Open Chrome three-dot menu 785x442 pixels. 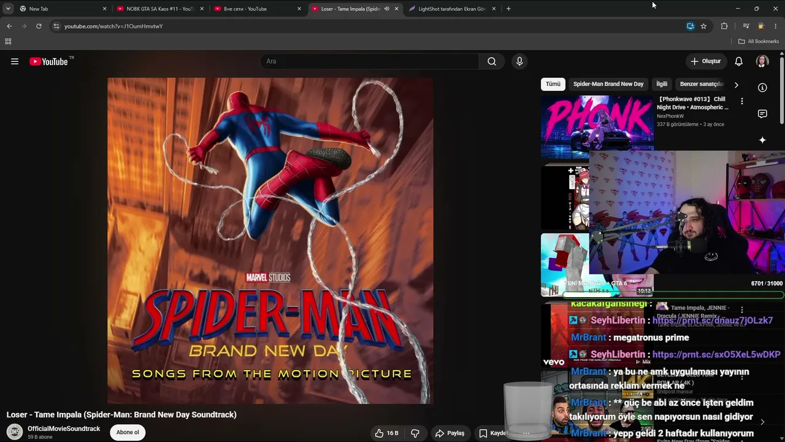(x=776, y=26)
